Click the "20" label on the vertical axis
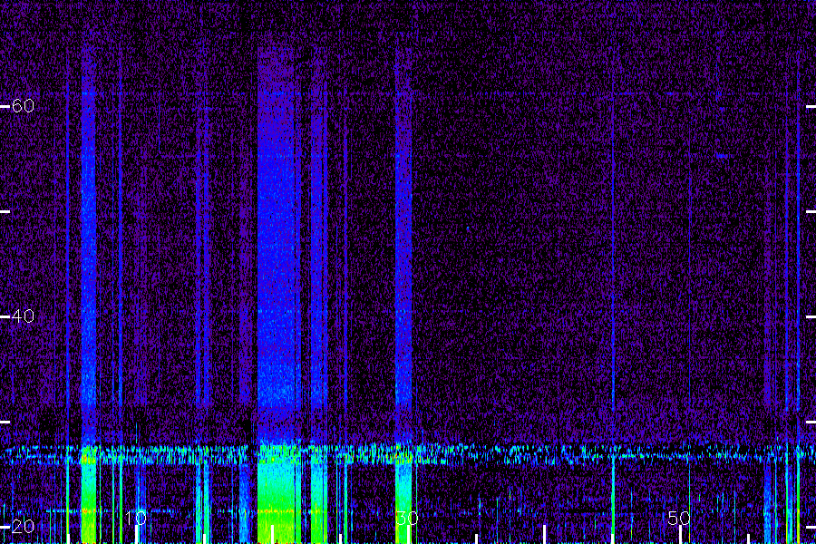 (x=23, y=526)
